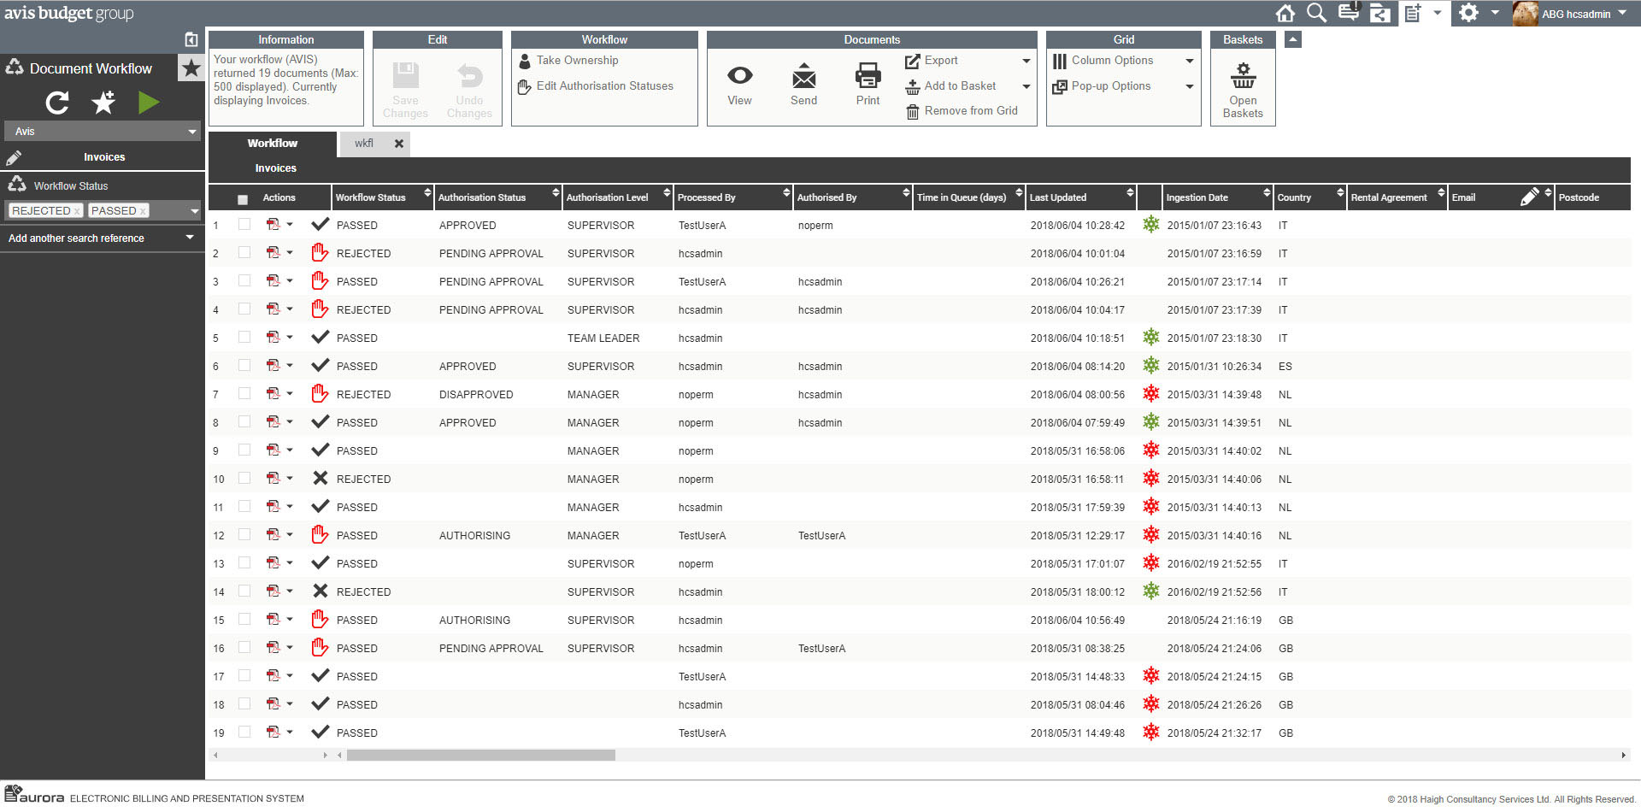Click the refresh workflow icon
The height and width of the screenshot is (812, 1641).
[x=57, y=103]
